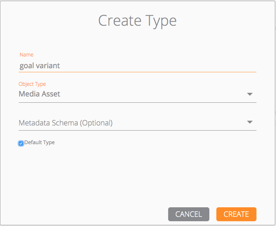Click the 'Metadata Schema (Optional)' placeholder text
This screenshot has height=226, width=276.
click(66, 123)
